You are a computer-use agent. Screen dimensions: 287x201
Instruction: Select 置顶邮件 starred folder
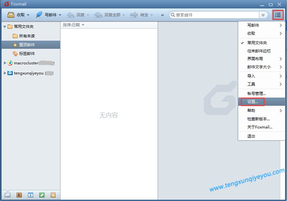coord(31,45)
